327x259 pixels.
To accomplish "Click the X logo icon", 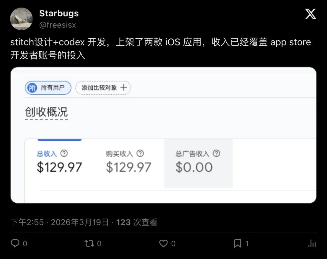I will (310, 14).
